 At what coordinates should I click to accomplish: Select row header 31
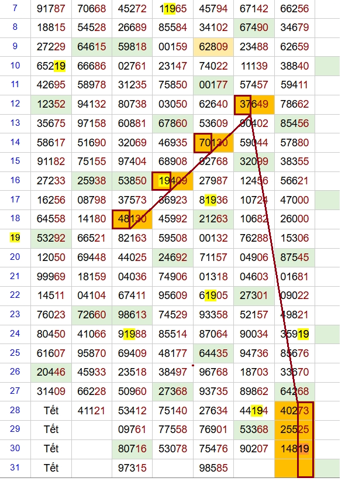coord(15,468)
